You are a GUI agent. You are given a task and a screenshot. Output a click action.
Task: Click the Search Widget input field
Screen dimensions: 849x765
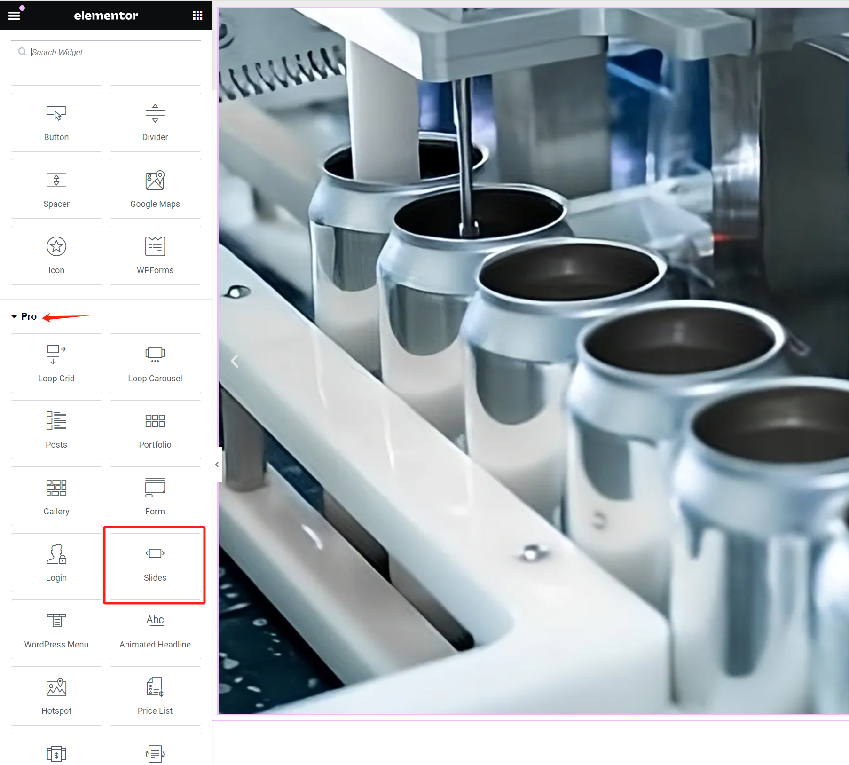[113, 52]
